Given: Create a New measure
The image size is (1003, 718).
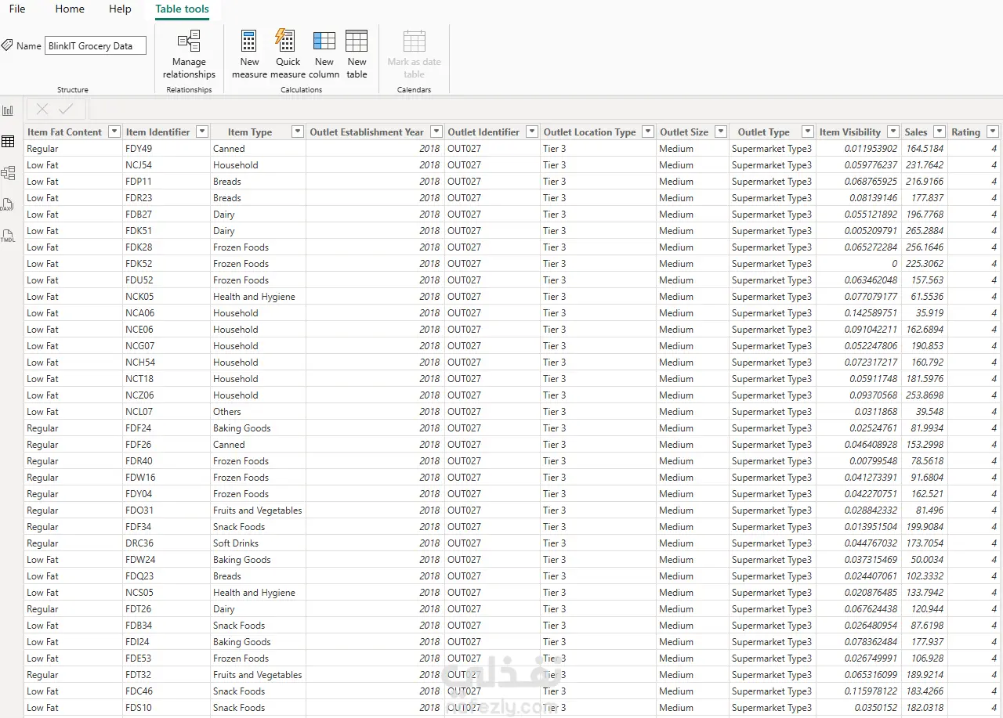Looking at the screenshot, I should pos(249,54).
